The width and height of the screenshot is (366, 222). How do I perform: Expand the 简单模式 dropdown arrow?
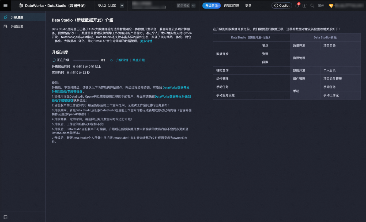(193, 6)
